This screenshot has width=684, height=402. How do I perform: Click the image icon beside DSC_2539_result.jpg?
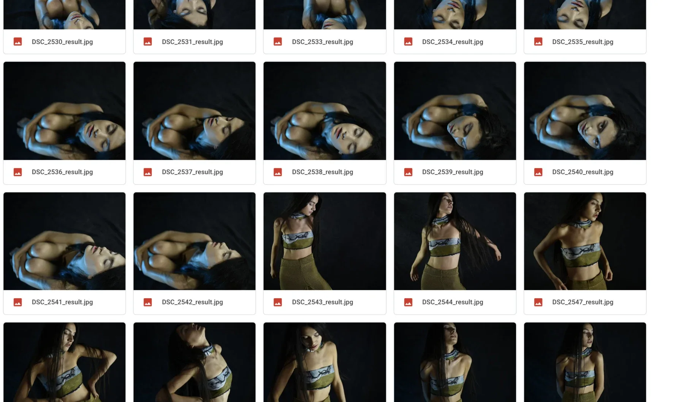coord(408,172)
